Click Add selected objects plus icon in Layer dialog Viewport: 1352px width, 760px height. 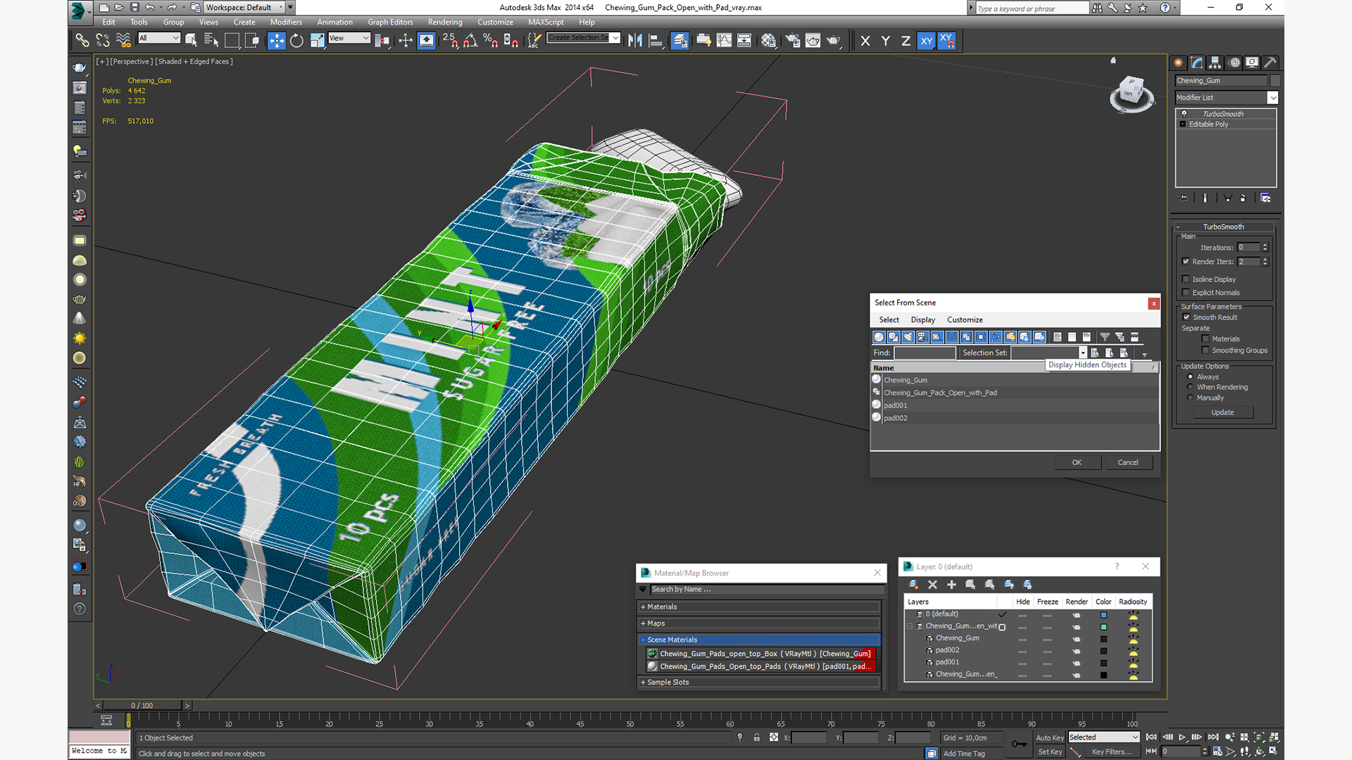951,585
